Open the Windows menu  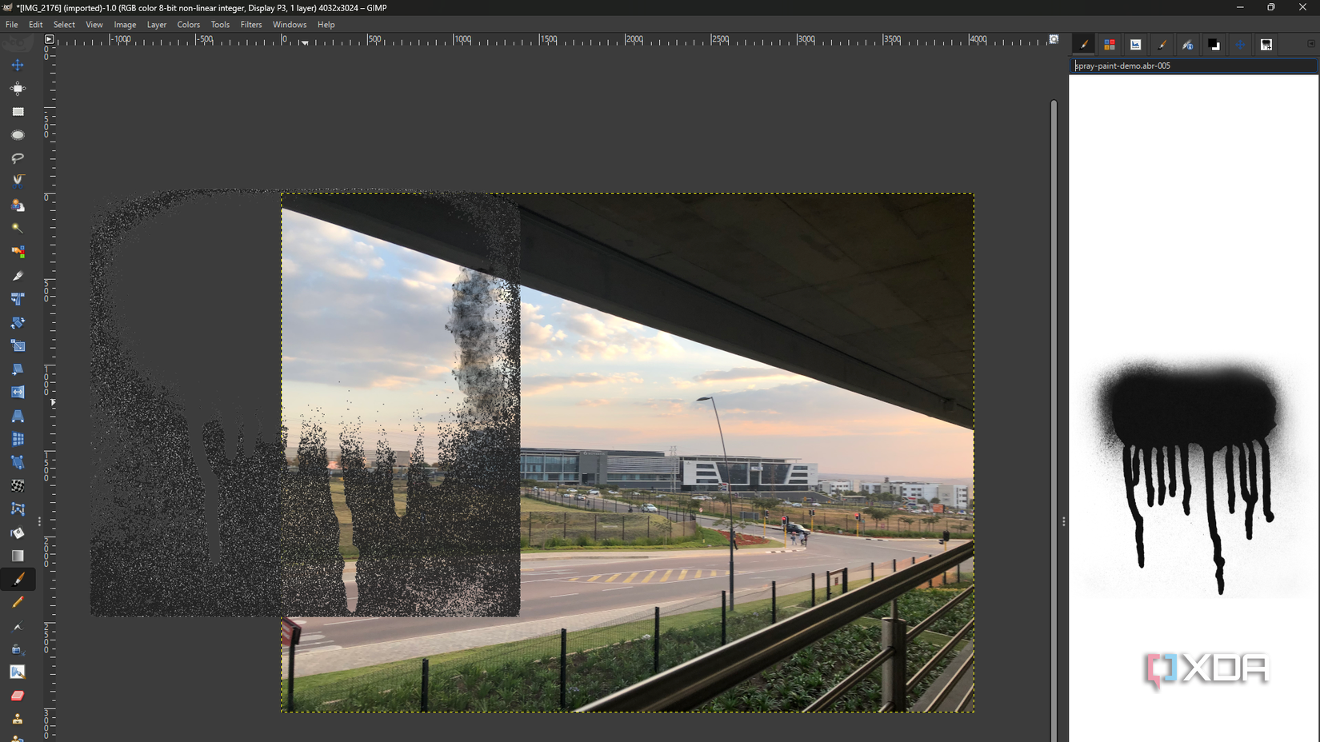(x=290, y=25)
